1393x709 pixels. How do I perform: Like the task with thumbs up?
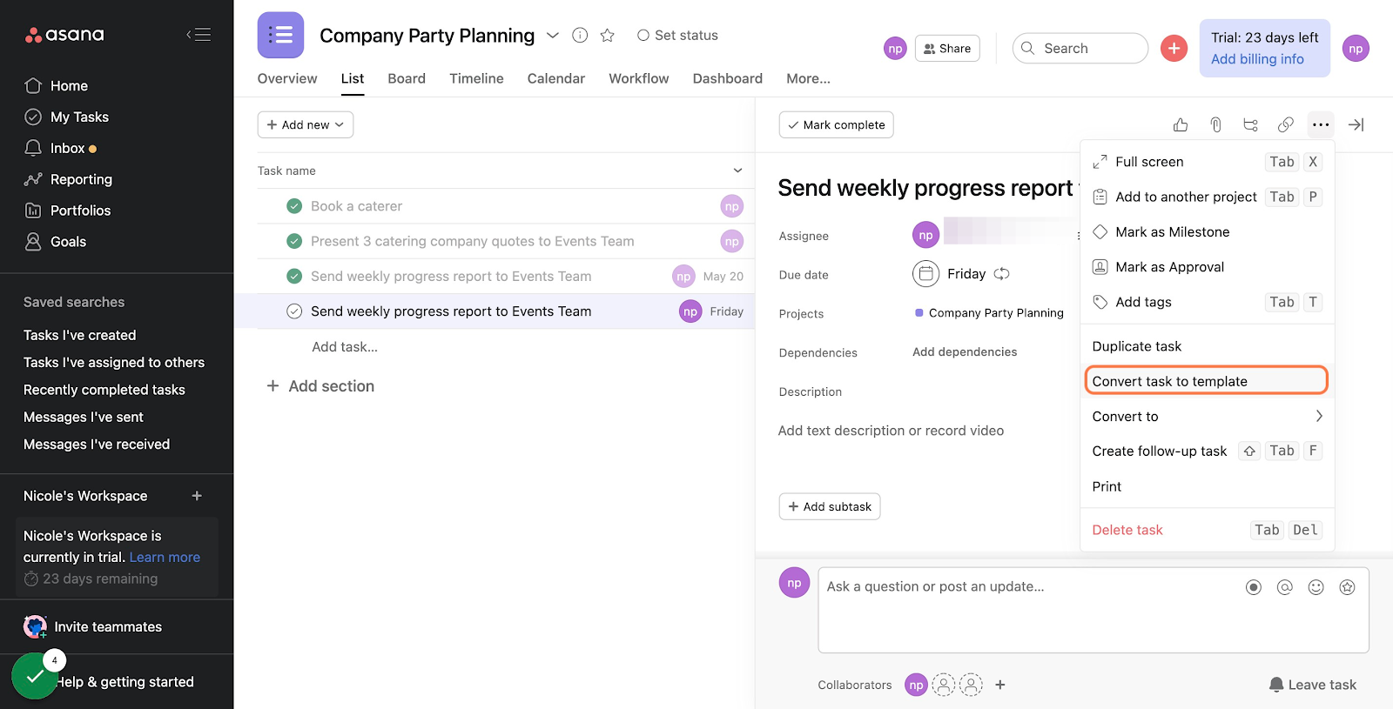(1181, 124)
